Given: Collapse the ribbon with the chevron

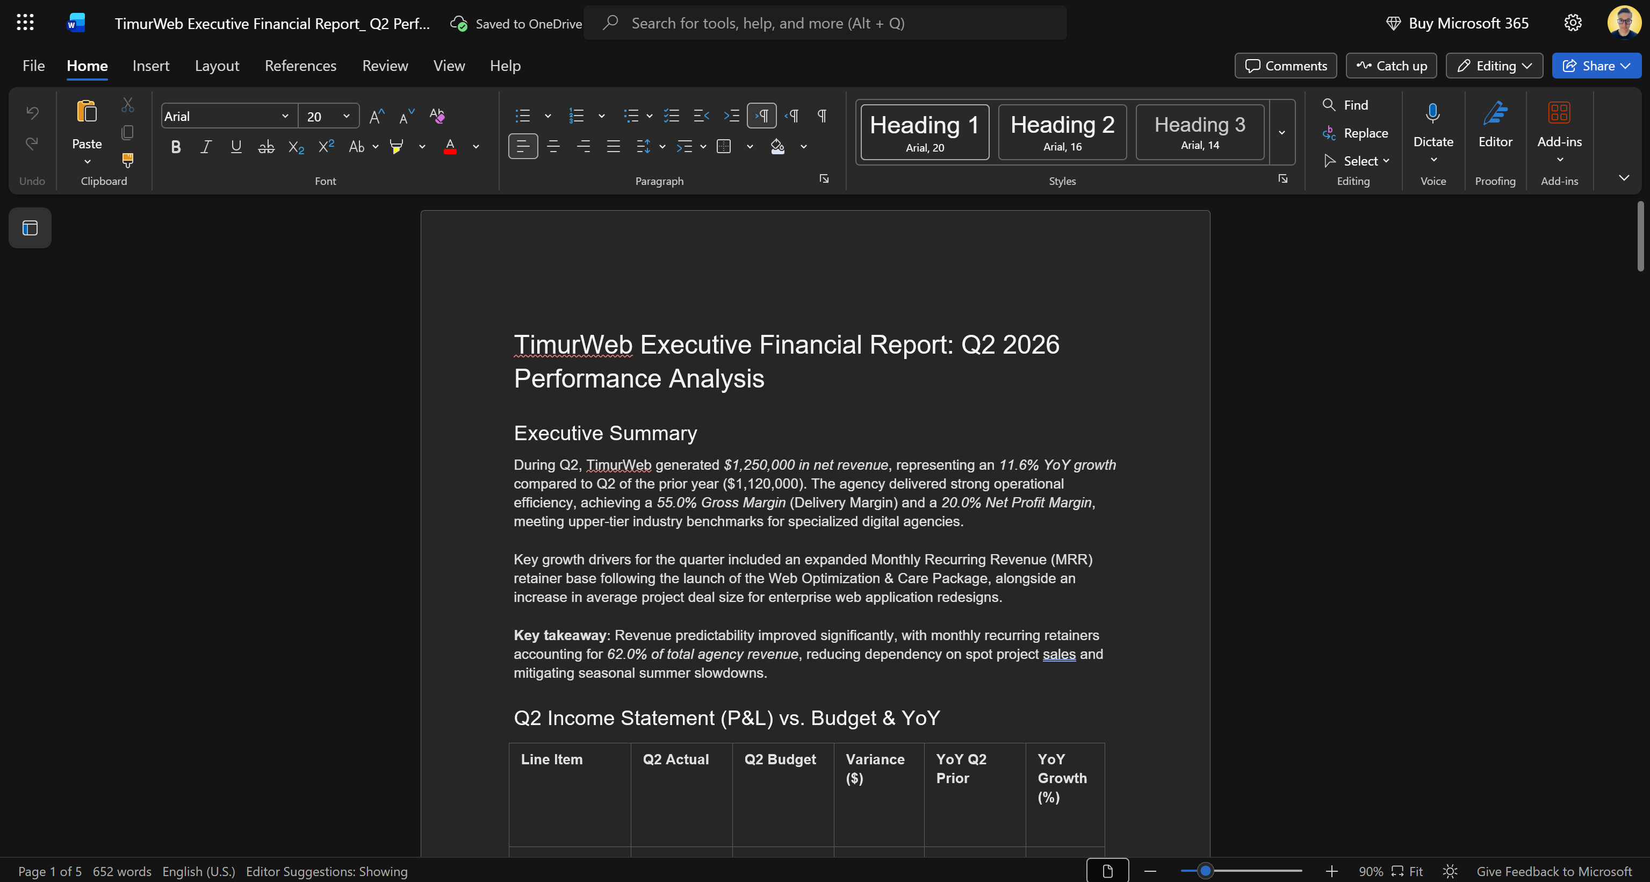Looking at the screenshot, I should pos(1624,177).
